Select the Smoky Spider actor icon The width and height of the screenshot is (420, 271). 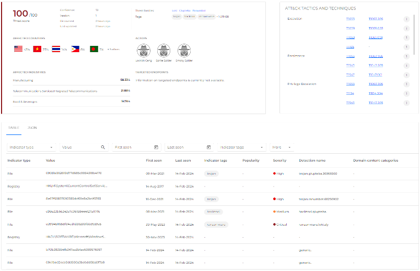pyautogui.click(x=183, y=50)
